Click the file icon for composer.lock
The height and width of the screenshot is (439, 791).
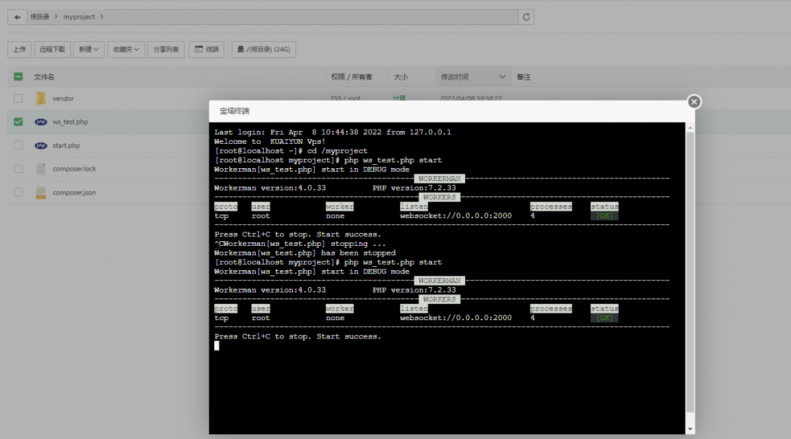click(41, 169)
